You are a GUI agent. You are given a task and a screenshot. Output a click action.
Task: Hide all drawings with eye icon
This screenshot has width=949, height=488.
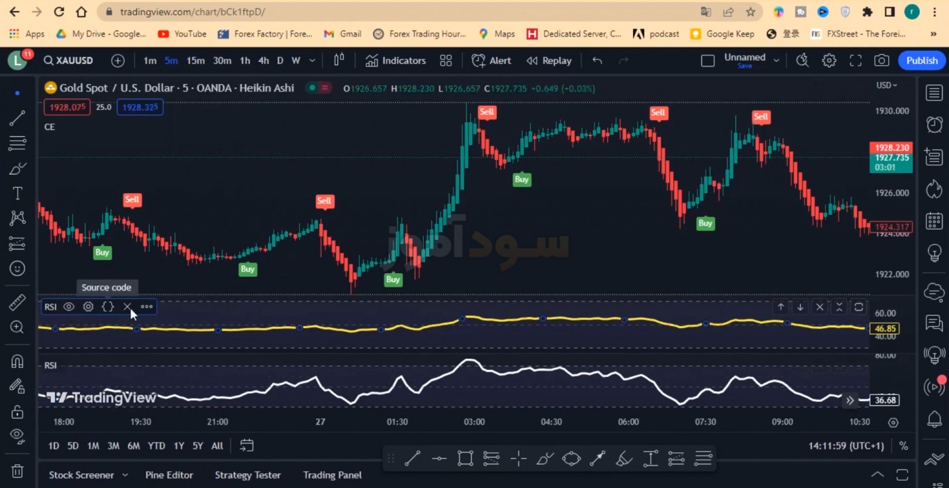click(x=18, y=436)
